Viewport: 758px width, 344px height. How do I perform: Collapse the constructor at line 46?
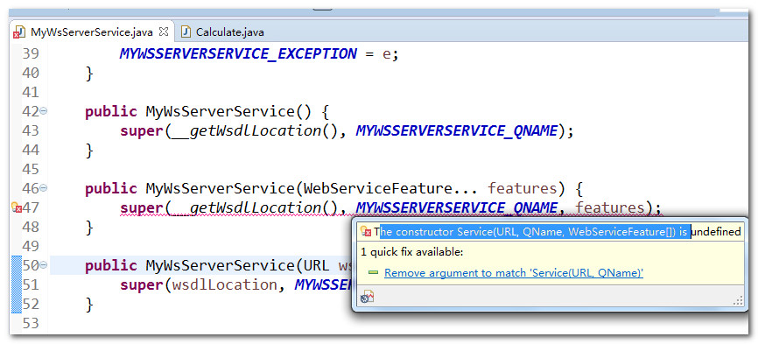coord(43,187)
